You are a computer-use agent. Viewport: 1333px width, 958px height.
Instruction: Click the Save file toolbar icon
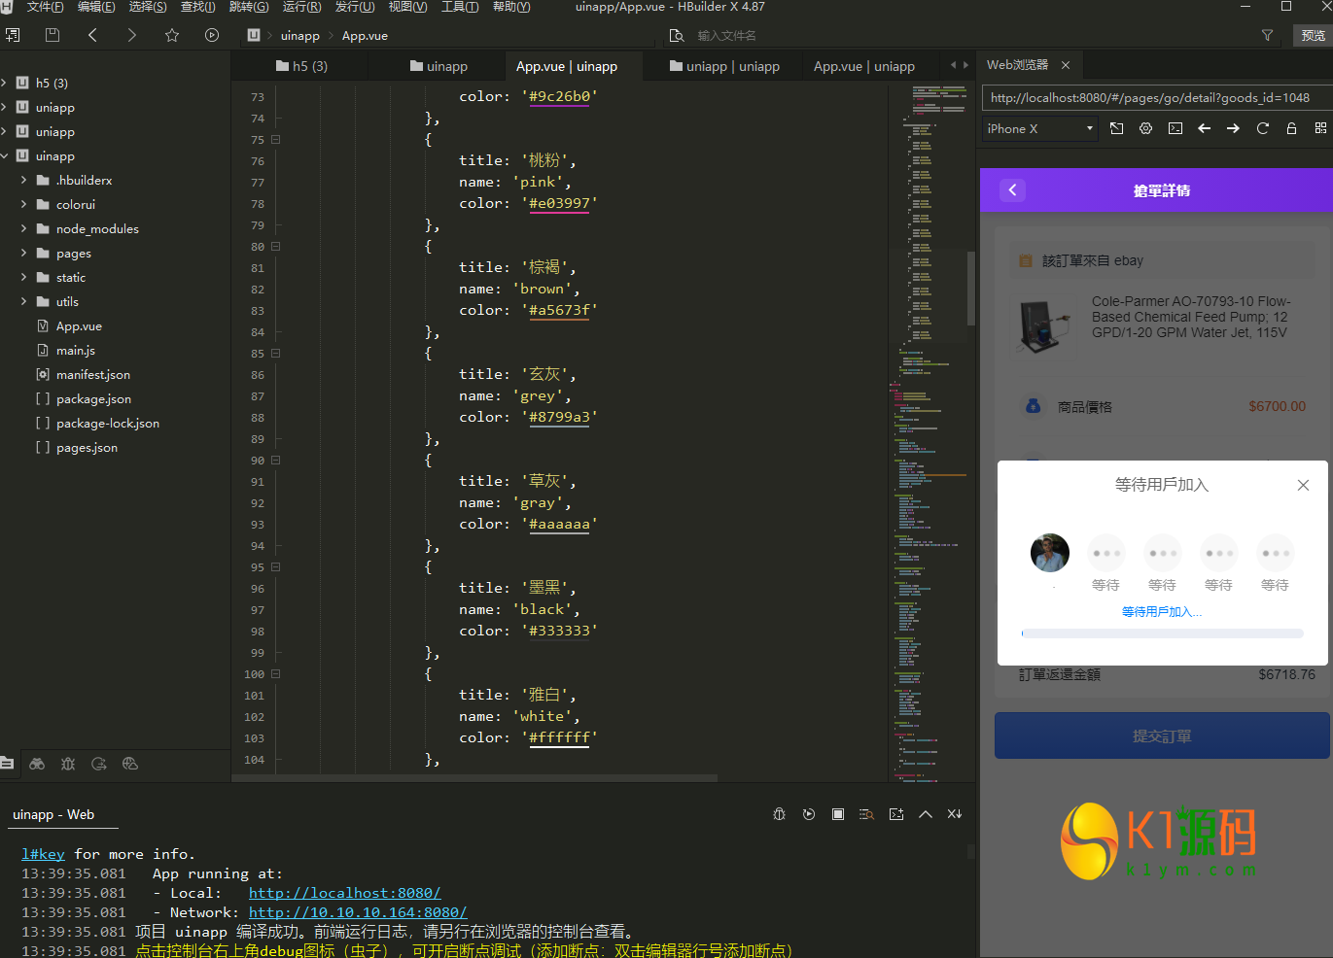53,35
